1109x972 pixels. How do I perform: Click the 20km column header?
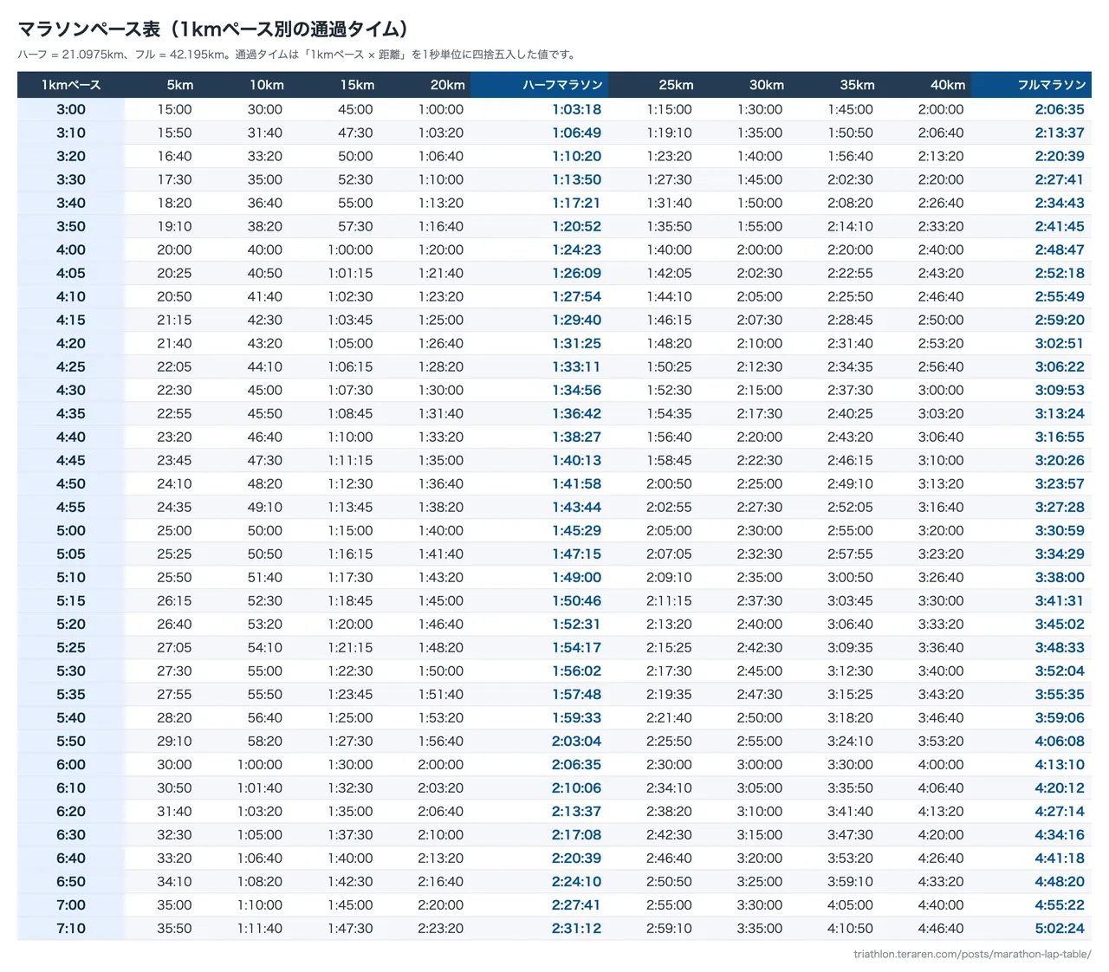447,85
